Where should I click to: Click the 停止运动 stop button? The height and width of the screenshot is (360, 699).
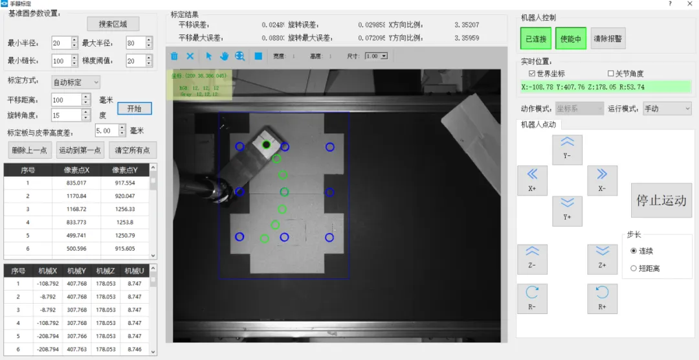pyautogui.click(x=661, y=200)
